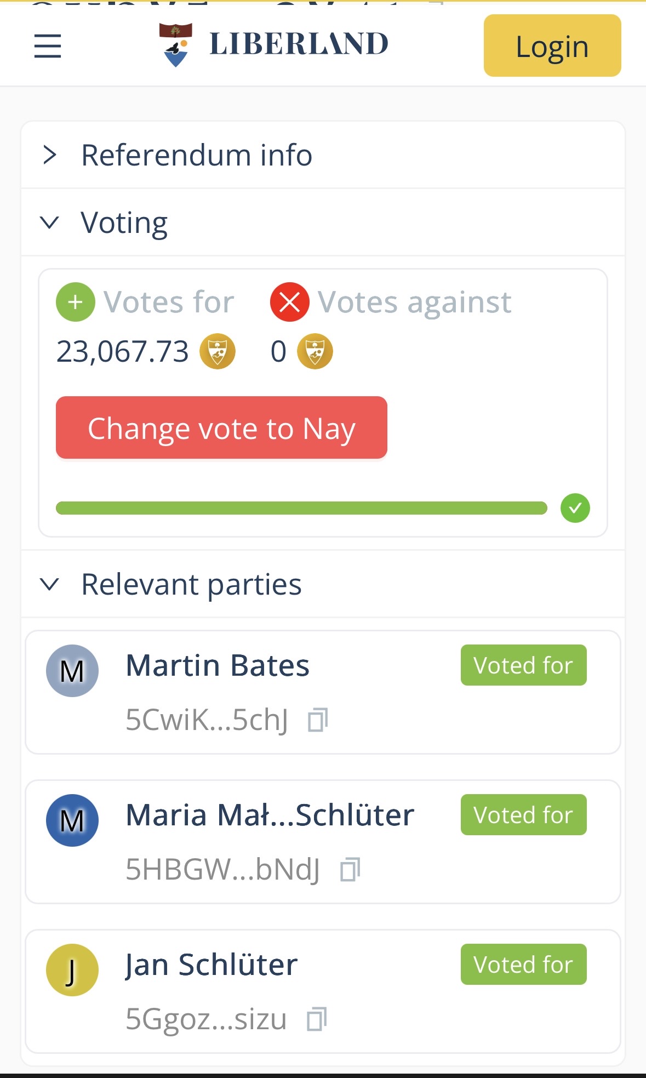Viewport: 646px width, 1078px height.
Task: Click the LIBERLAND title text
Action: tap(299, 44)
